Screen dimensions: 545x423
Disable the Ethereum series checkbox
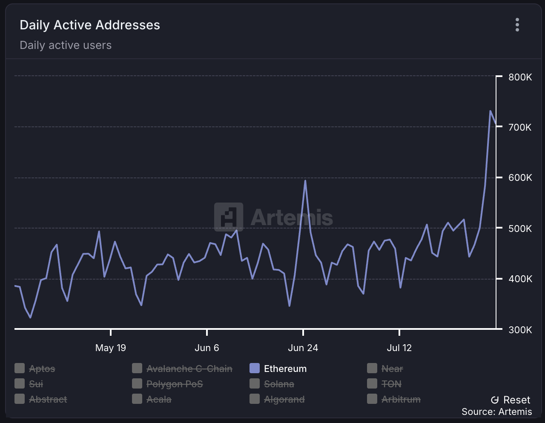255,368
